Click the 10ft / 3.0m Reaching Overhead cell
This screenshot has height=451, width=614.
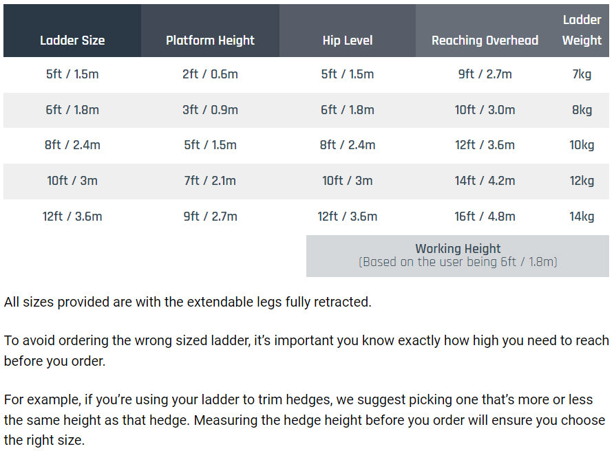click(485, 110)
